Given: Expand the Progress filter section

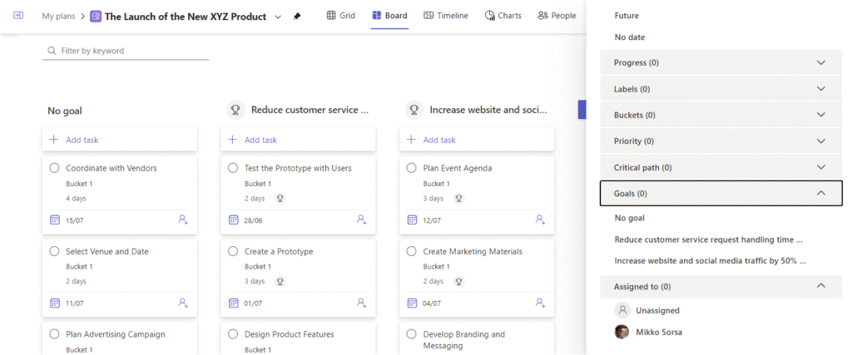Looking at the screenshot, I should point(721,63).
